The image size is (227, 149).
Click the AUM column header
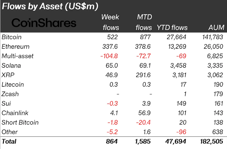(216, 27)
